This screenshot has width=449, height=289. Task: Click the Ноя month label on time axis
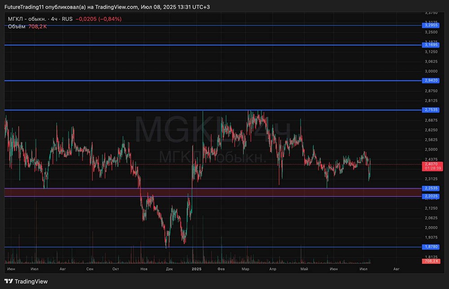(144, 269)
